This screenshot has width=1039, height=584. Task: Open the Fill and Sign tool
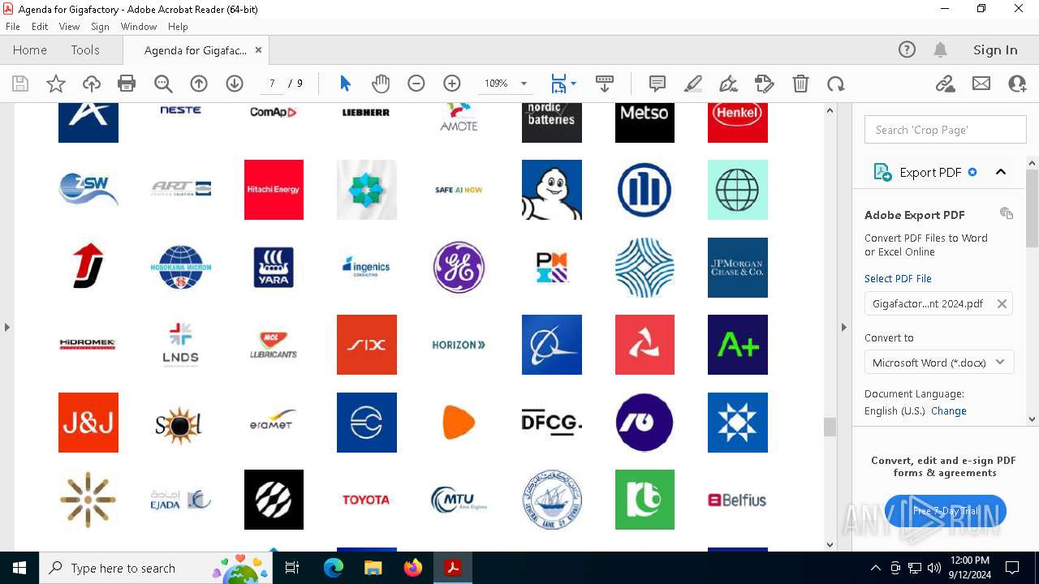click(765, 84)
